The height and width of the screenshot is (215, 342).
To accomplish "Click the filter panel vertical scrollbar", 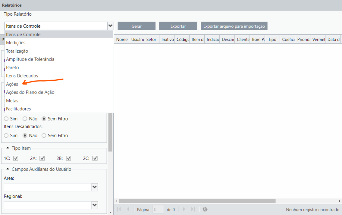I will pos(110,132).
